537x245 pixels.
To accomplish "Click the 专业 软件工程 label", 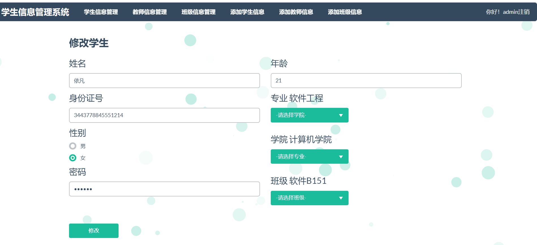I will (297, 98).
